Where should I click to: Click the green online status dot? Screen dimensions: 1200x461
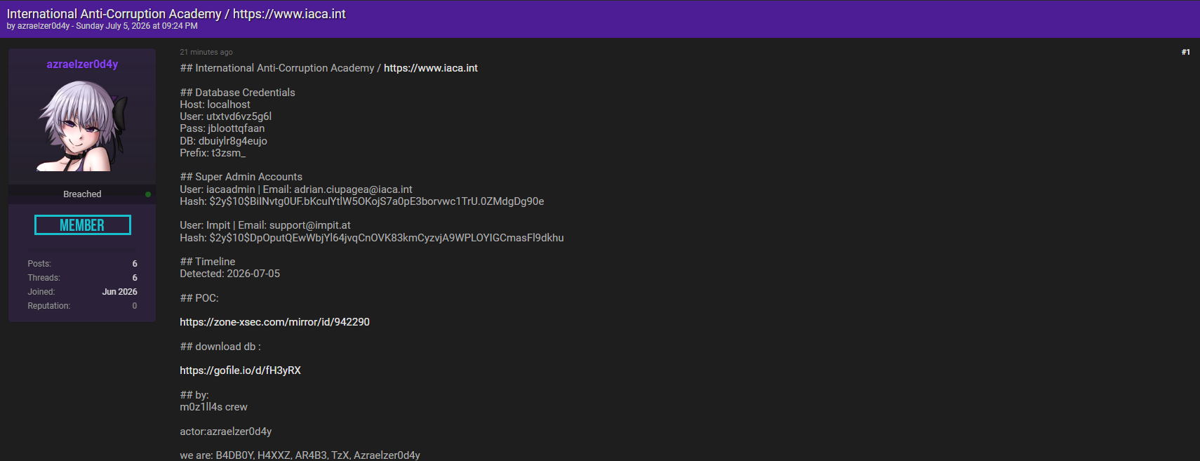pos(148,194)
